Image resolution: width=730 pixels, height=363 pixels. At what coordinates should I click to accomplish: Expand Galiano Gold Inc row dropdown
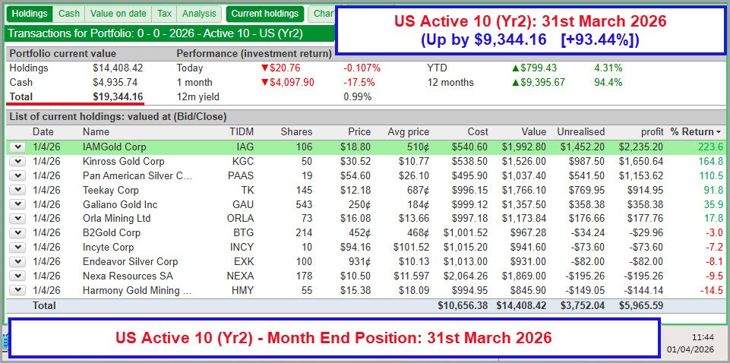click(x=17, y=205)
